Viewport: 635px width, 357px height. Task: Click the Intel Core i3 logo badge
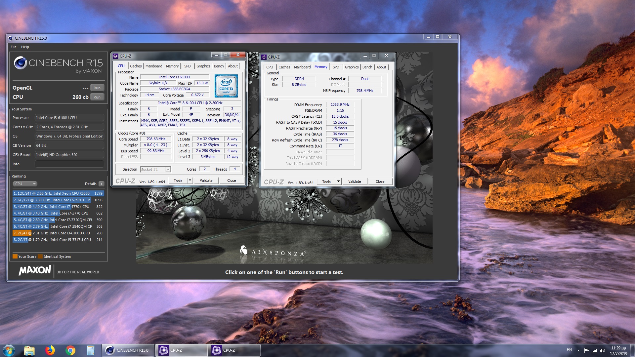226,86
